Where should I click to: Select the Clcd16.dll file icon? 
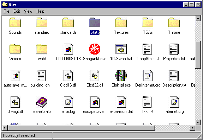click(68, 76)
